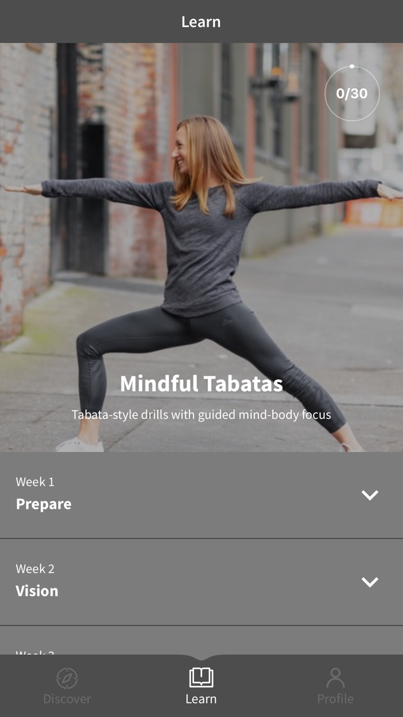Screen dimensions: 403x717
Task: Tap the Tabata-style drills description text
Action: coord(201,414)
